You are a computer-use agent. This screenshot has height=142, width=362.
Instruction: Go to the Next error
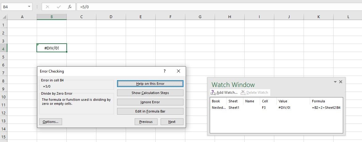172,122
